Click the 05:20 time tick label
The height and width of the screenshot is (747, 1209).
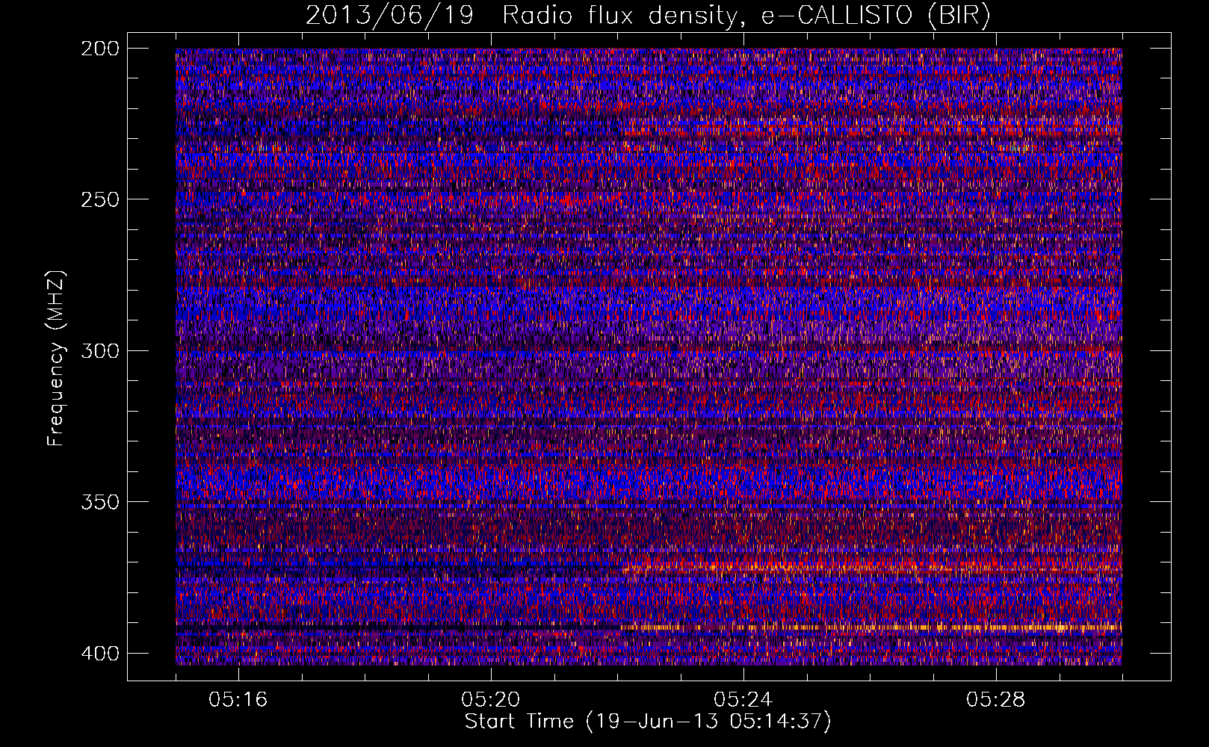[491, 700]
